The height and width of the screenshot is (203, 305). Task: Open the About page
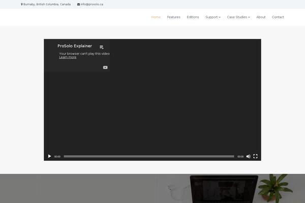[x=261, y=17]
